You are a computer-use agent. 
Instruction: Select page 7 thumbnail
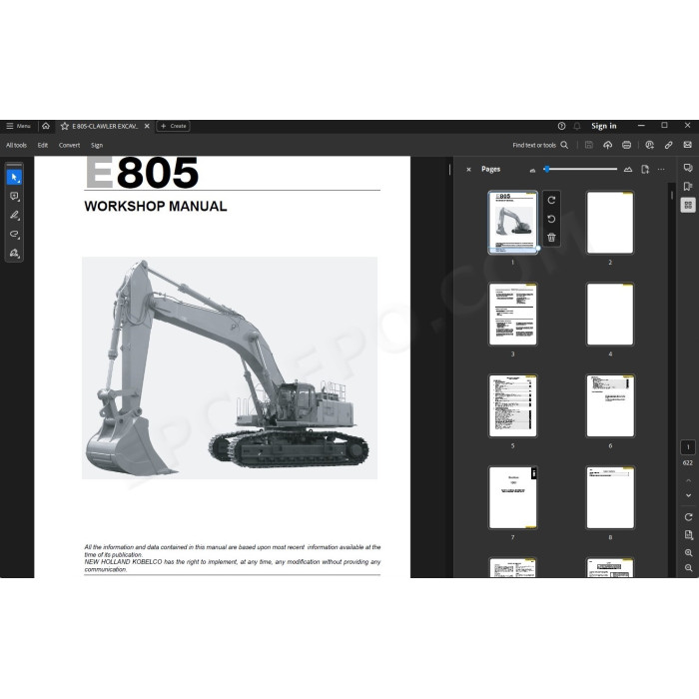512,497
